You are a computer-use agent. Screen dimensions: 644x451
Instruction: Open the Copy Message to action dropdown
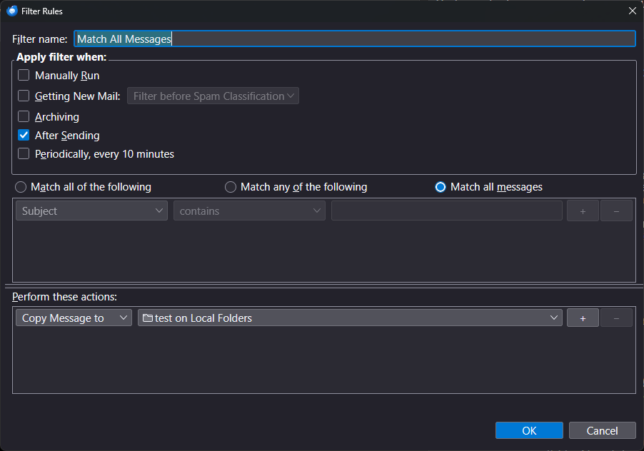[74, 318]
